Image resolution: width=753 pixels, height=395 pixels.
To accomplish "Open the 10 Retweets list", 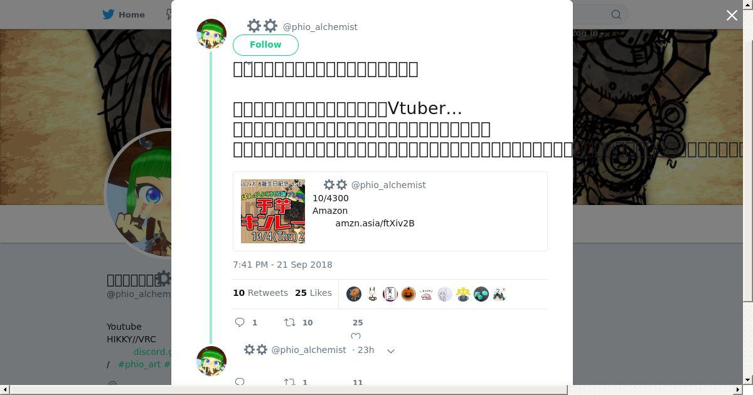I will pyautogui.click(x=260, y=293).
